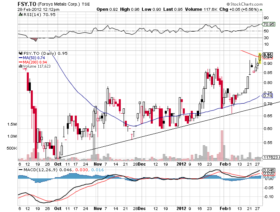280x212 pixels.
Task: Click the Last 0.95 value
Action: click(173, 10)
